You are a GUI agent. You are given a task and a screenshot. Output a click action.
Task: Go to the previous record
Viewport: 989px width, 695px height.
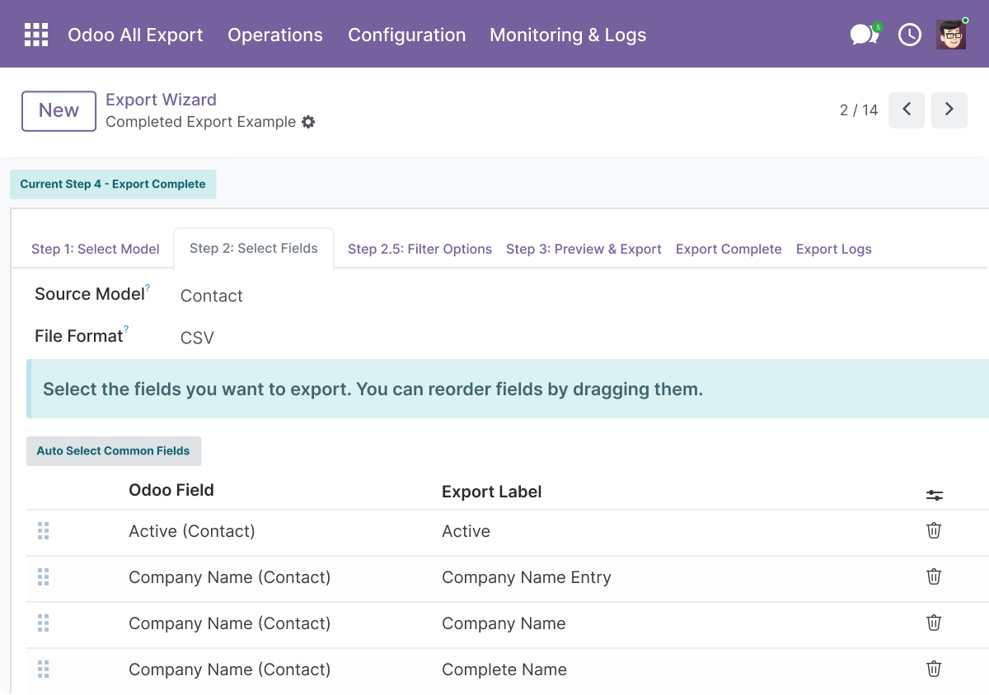(x=907, y=110)
